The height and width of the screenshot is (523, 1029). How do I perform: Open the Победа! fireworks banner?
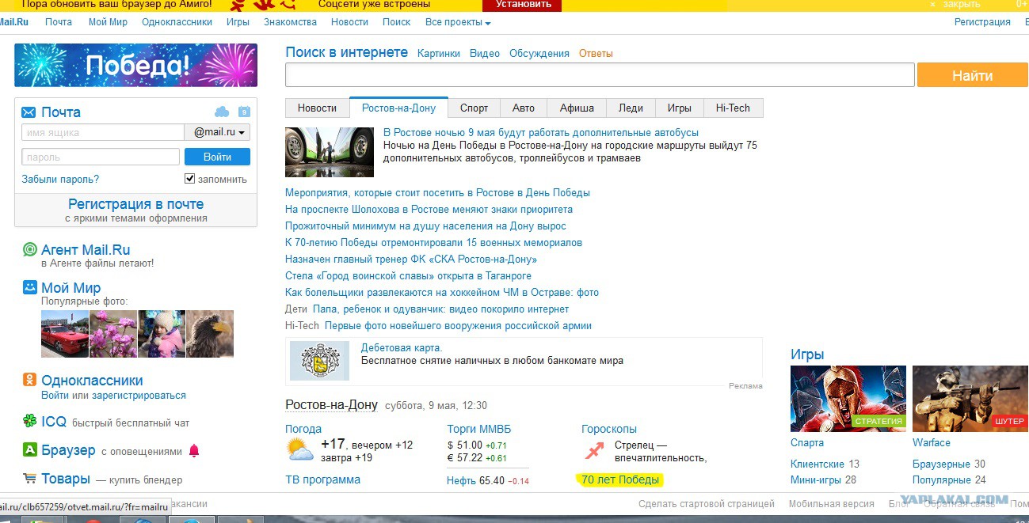(135, 65)
